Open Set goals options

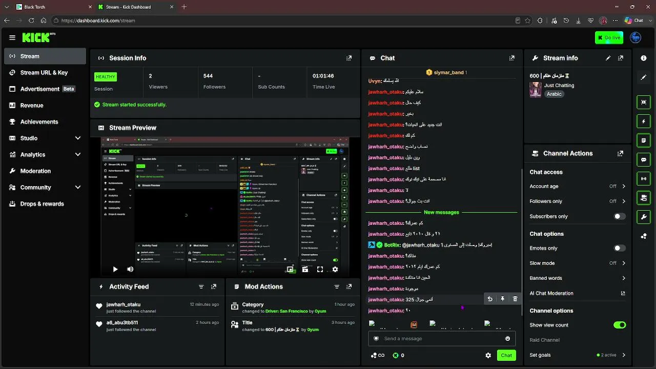click(x=578, y=355)
